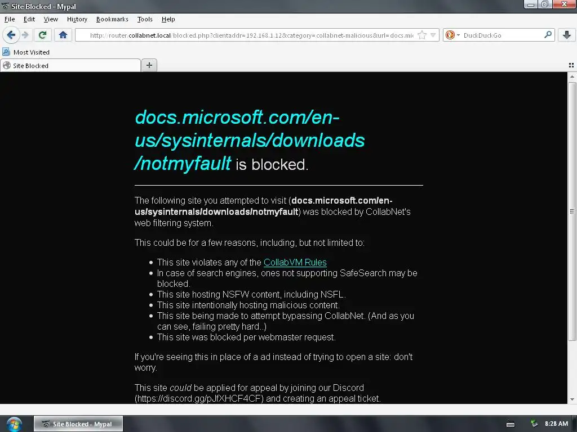Click the Forward arrow button
Viewport: 577px width, 432px height.
coord(25,35)
